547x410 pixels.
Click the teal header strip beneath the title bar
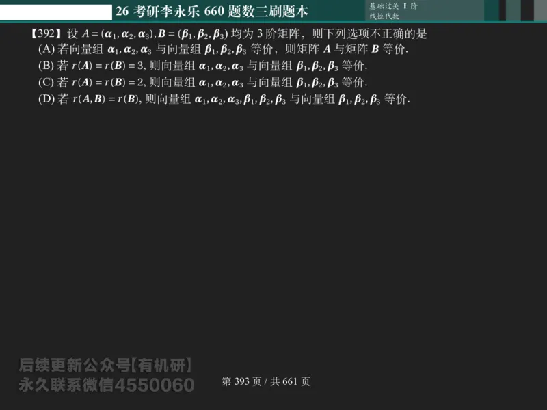point(273,21)
